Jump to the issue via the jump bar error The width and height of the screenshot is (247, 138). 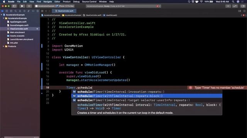(x=244, y=15)
